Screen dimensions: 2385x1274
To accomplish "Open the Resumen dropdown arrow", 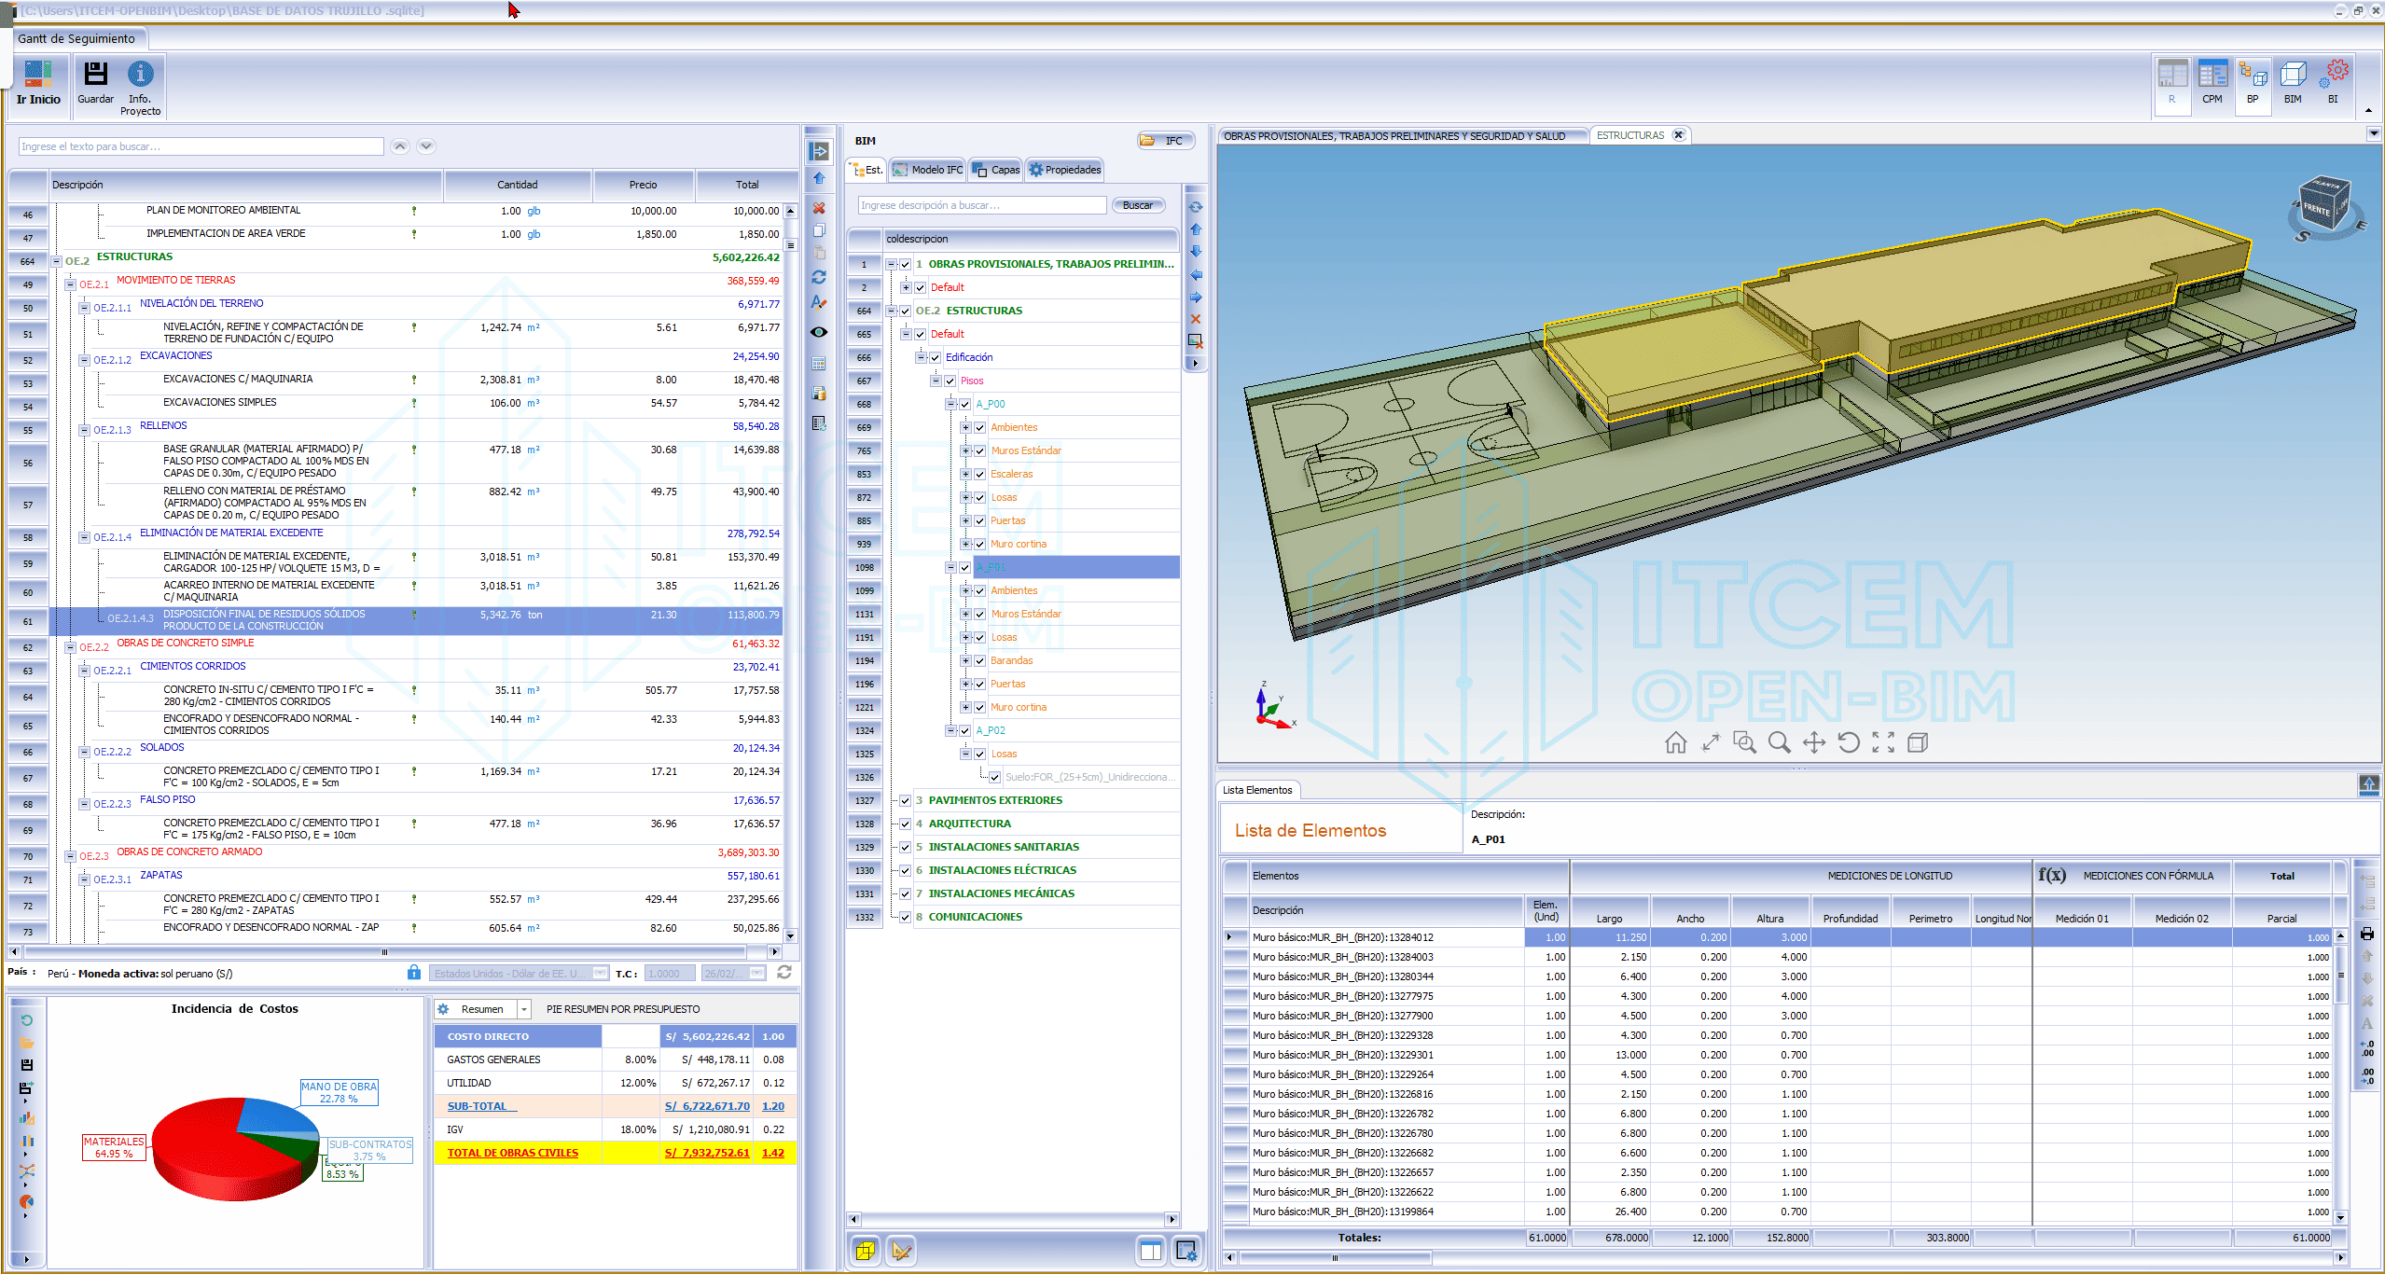I will pos(524,1009).
